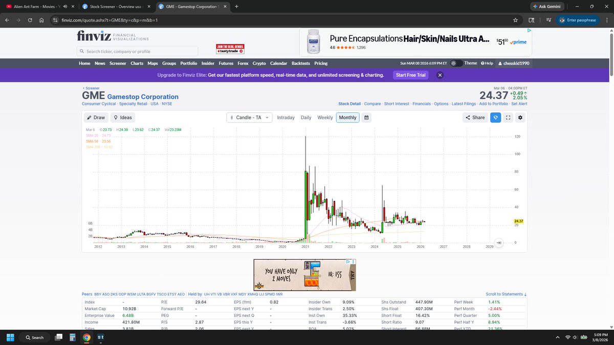Open the chart date range calendar icon
The height and width of the screenshot is (345, 614).
(x=366, y=117)
